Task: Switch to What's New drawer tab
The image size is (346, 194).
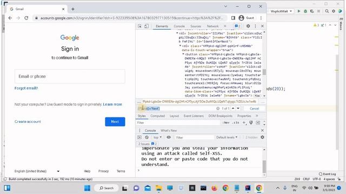Action: tap(169, 130)
